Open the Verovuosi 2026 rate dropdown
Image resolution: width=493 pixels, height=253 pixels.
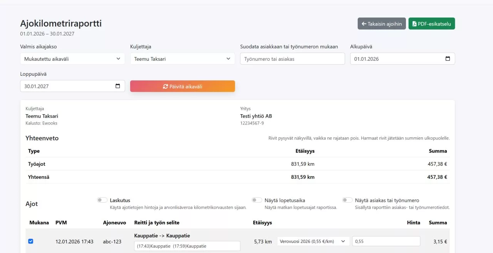[x=313, y=241]
